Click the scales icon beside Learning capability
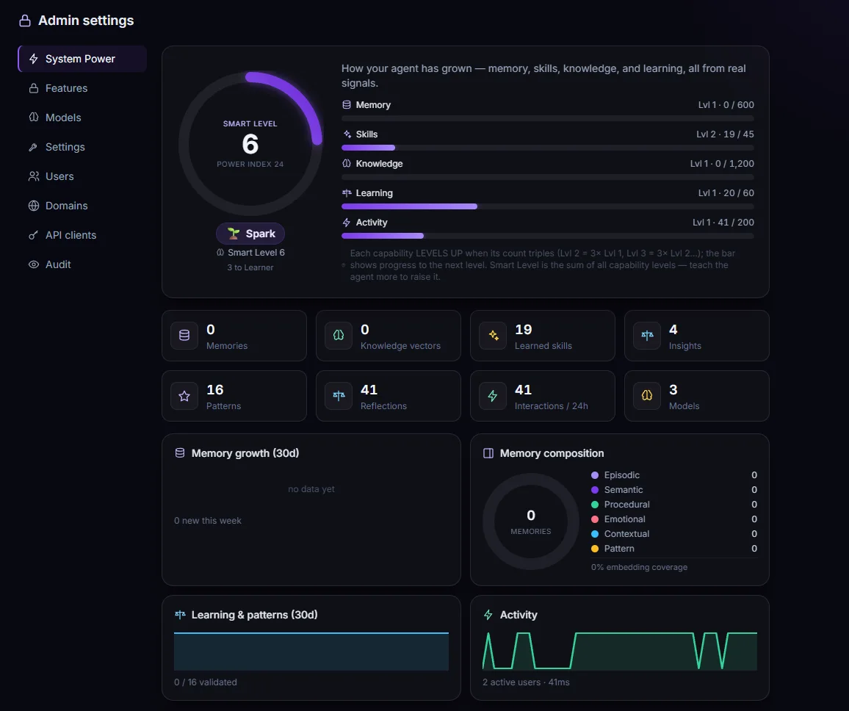Viewport: 849px width, 711px height. tap(347, 192)
